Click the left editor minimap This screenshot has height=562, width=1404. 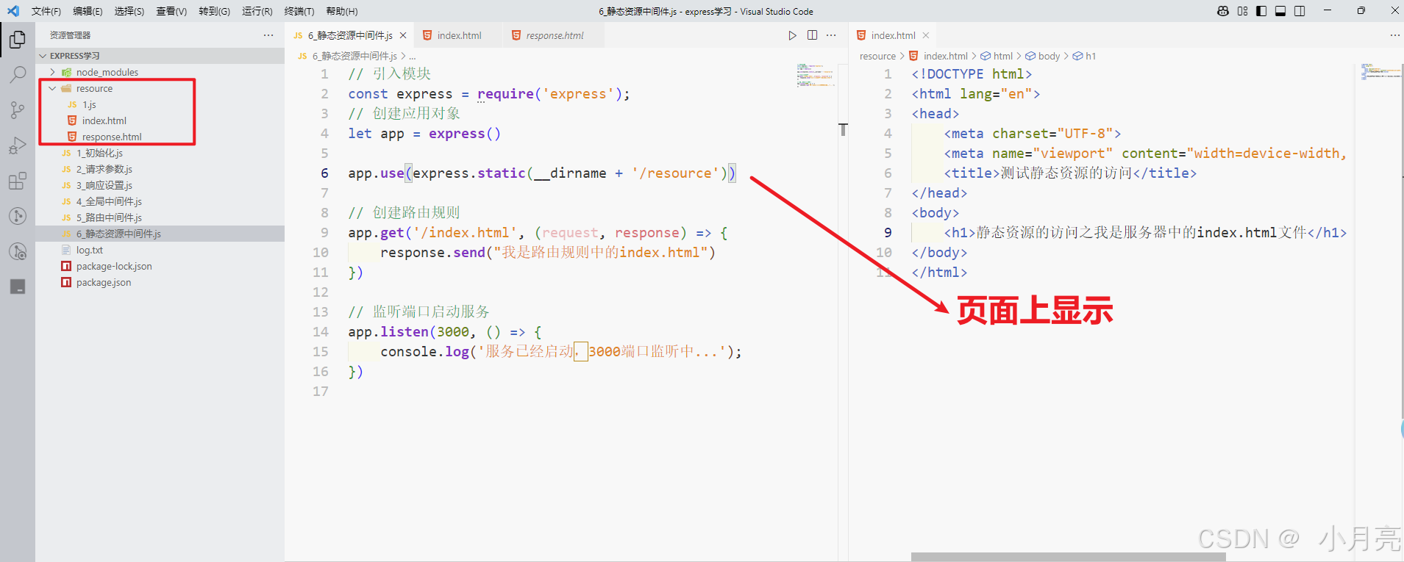815,75
